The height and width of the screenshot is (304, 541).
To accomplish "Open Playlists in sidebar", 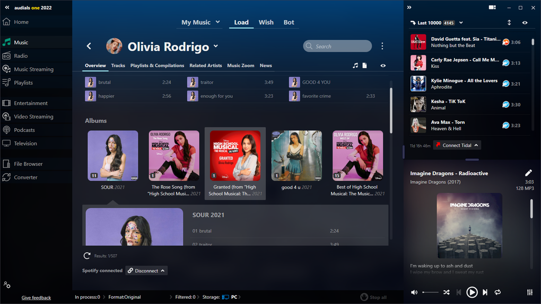I will click(23, 83).
